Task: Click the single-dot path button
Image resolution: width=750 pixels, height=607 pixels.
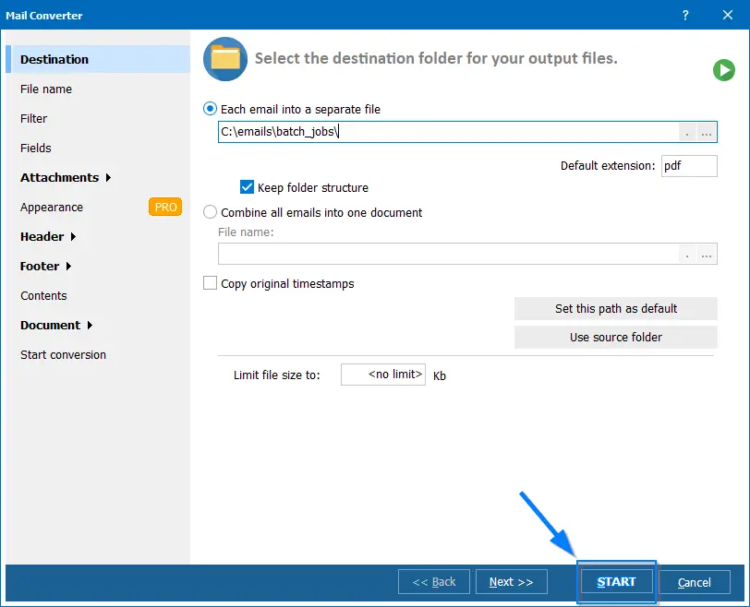Action: pos(688,132)
